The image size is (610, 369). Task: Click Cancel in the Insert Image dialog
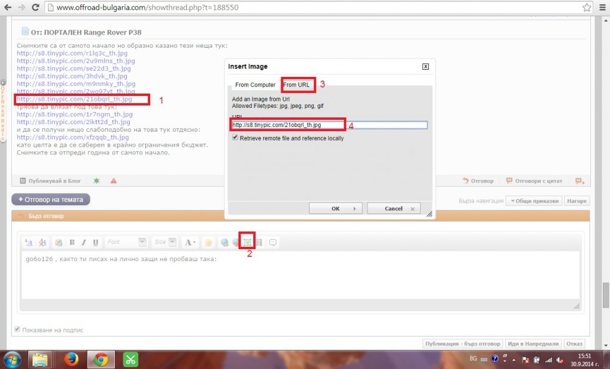pos(394,209)
